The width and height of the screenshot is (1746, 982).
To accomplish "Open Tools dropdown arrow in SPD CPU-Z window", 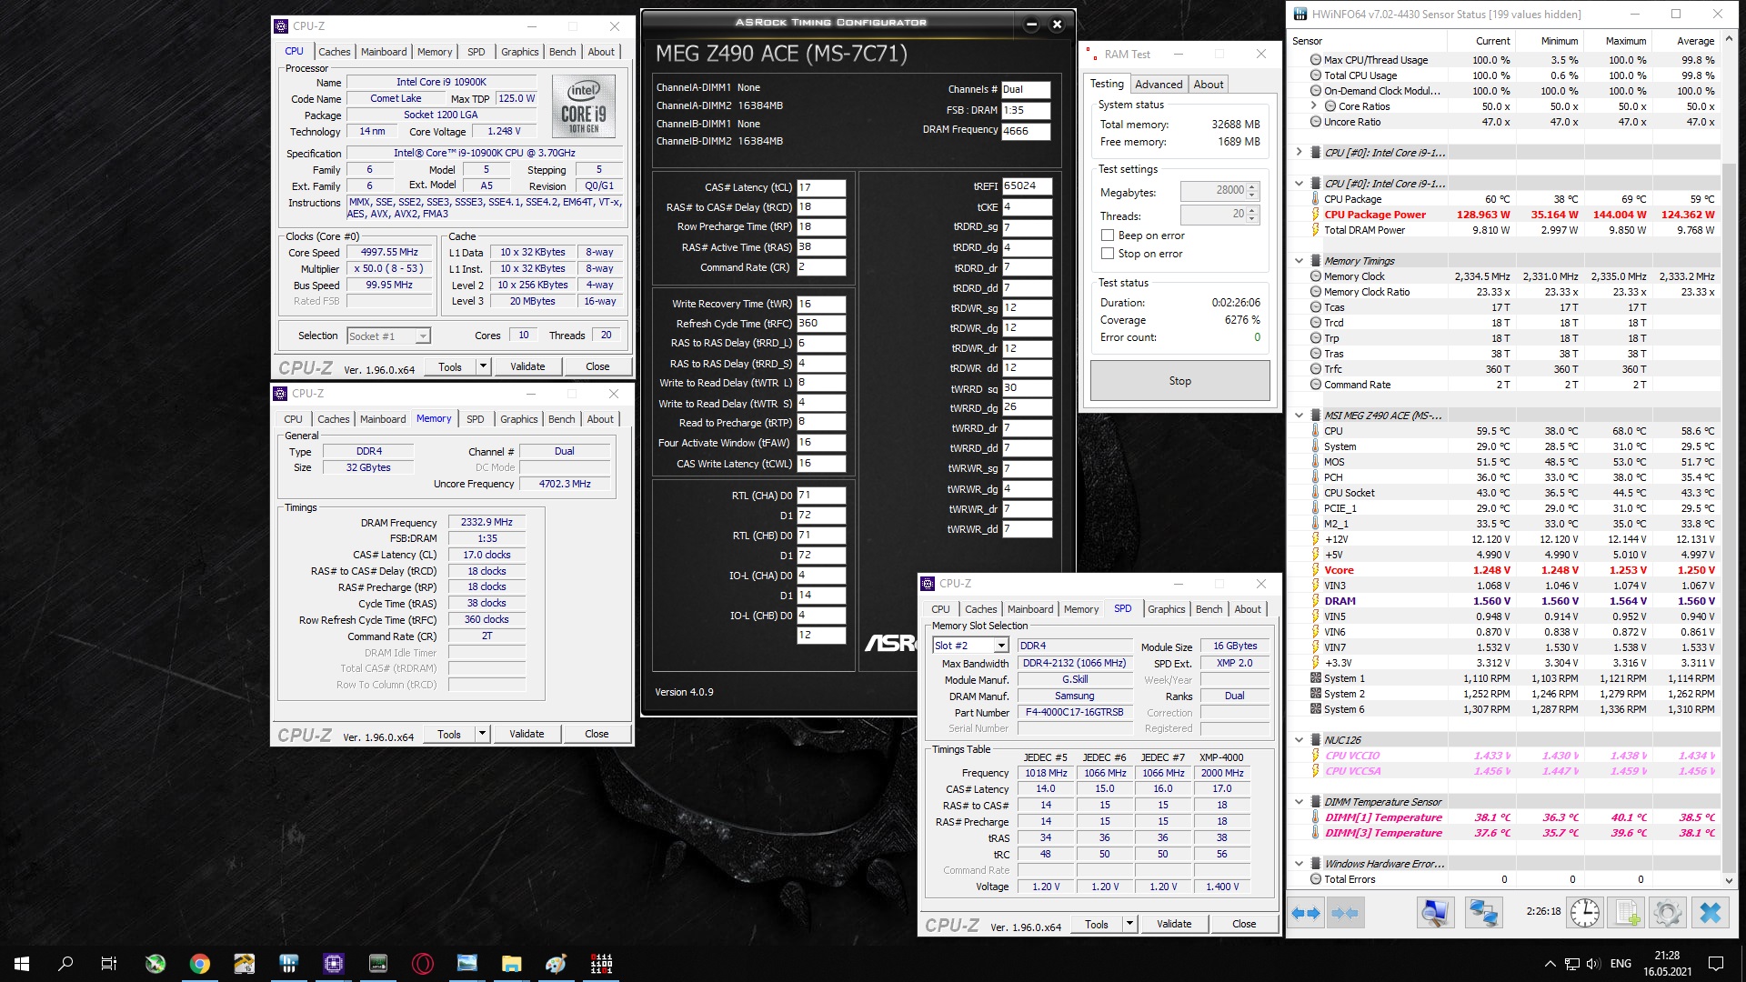I will tap(1129, 924).
